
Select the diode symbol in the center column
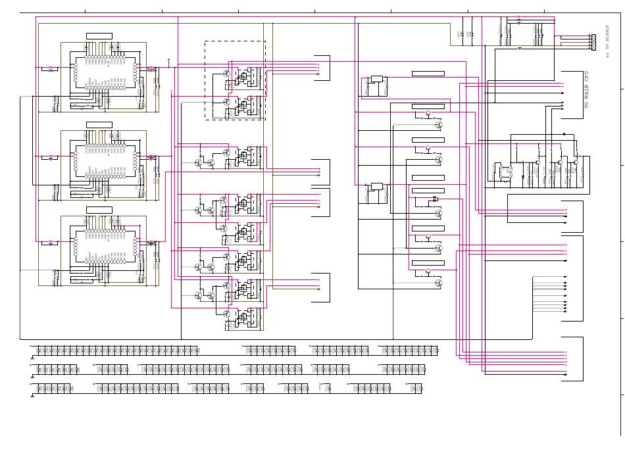[x=435, y=199]
